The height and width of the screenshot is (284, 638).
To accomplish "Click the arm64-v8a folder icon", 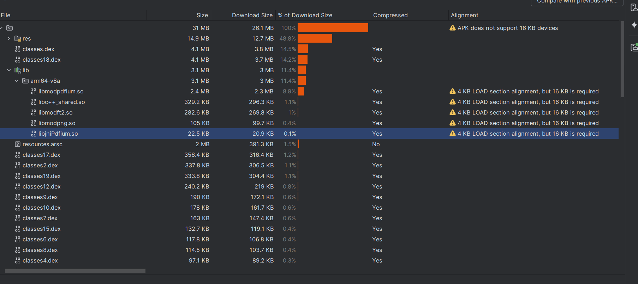I will coord(25,81).
